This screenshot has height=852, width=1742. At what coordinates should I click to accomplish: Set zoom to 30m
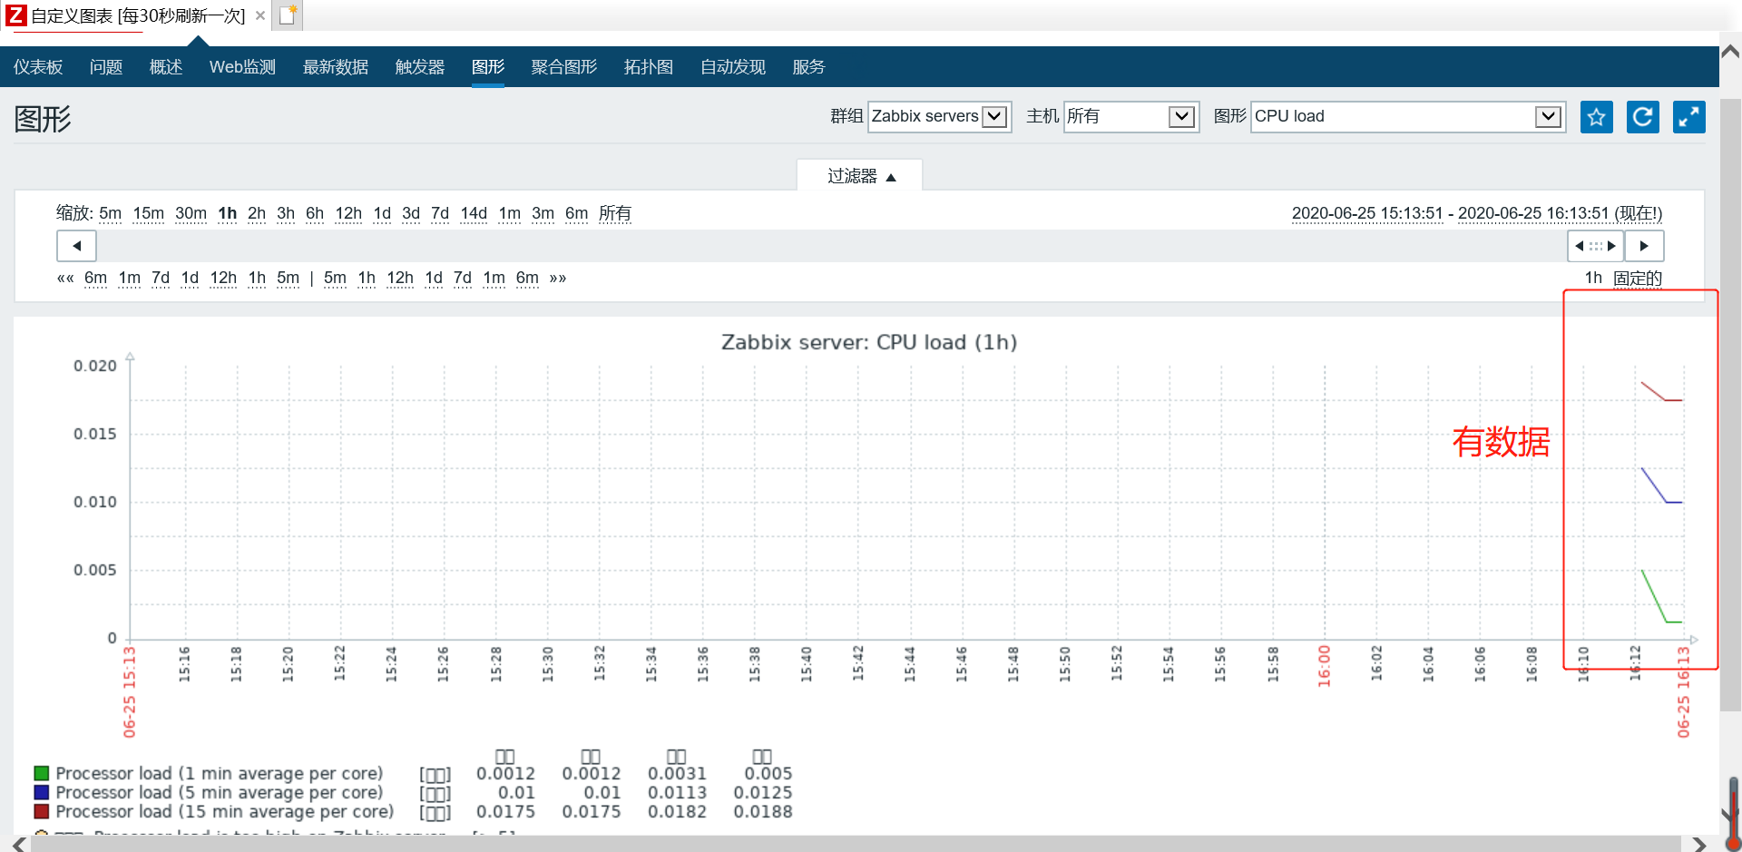[x=191, y=213]
